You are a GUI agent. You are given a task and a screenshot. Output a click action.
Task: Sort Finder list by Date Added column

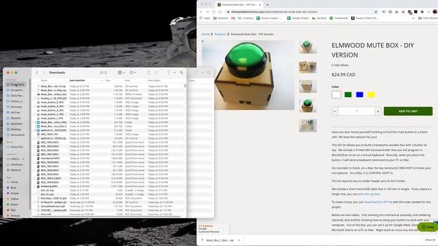point(154,81)
